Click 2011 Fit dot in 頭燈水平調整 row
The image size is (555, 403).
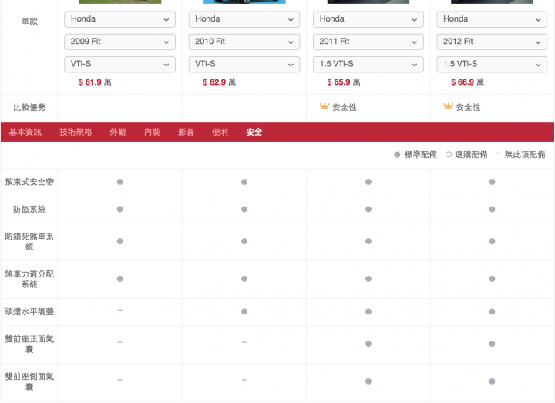pos(368,312)
